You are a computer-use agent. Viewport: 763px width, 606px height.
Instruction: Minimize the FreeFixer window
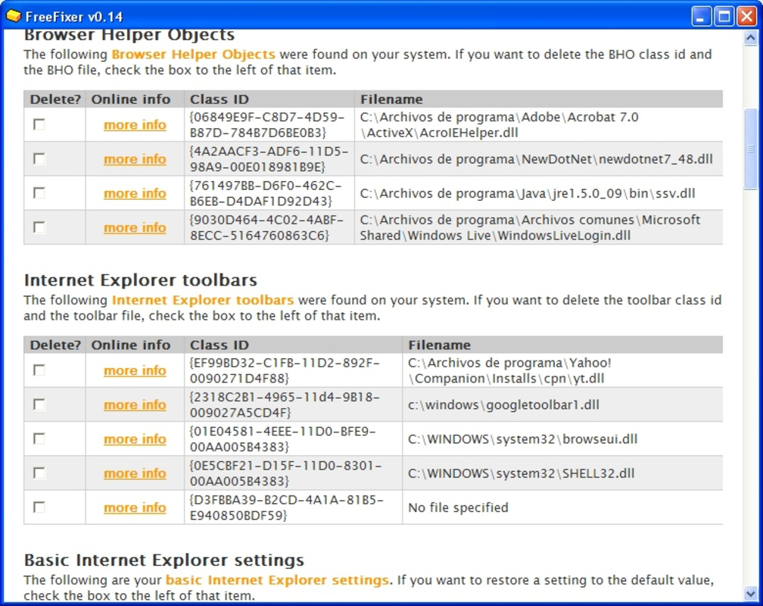(701, 17)
